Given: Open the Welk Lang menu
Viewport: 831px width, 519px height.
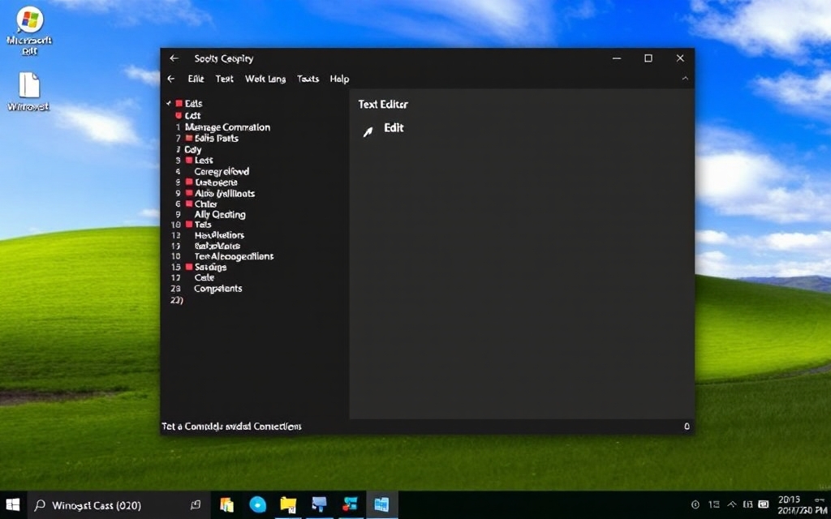Looking at the screenshot, I should point(265,79).
